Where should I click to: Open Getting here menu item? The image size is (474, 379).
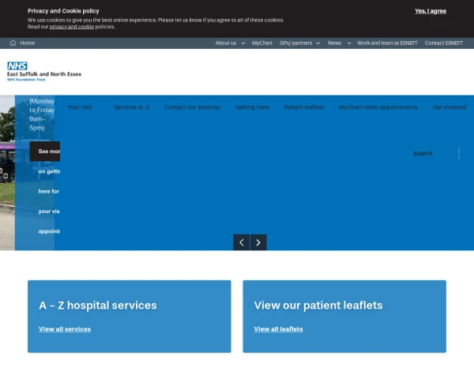click(252, 107)
